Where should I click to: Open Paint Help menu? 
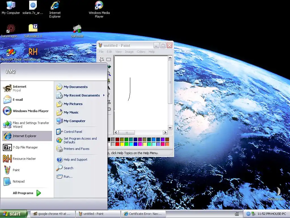(x=152, y=52)
